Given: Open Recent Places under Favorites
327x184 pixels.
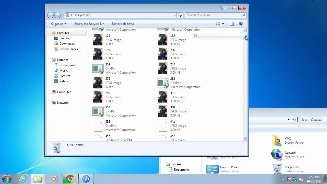Looking at the screenshot, I should (68, 49).
